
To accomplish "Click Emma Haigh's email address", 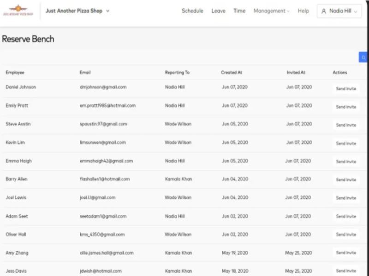I will (x=106, y=161).
